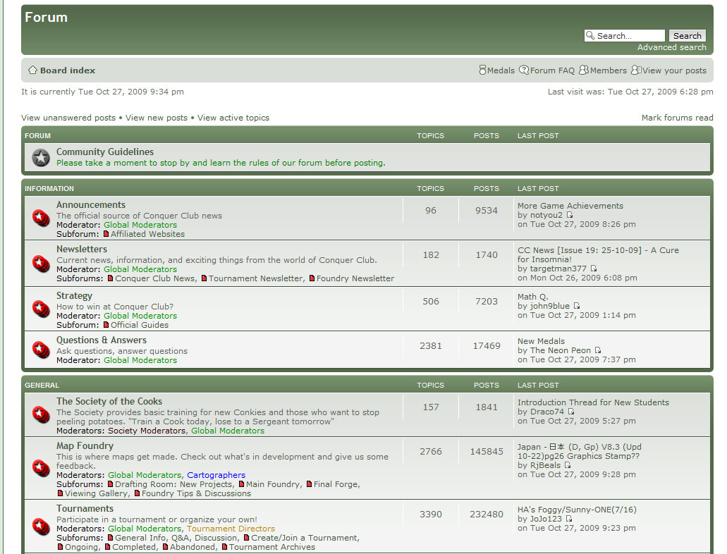The width and height of the screenshot is (727, 554).
Task: Click the Society Moderators group link
Action: (x=147, y=431)
